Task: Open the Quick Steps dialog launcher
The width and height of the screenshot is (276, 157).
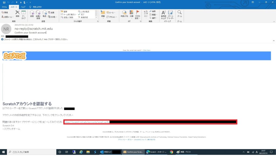Action: click(98, 21)
